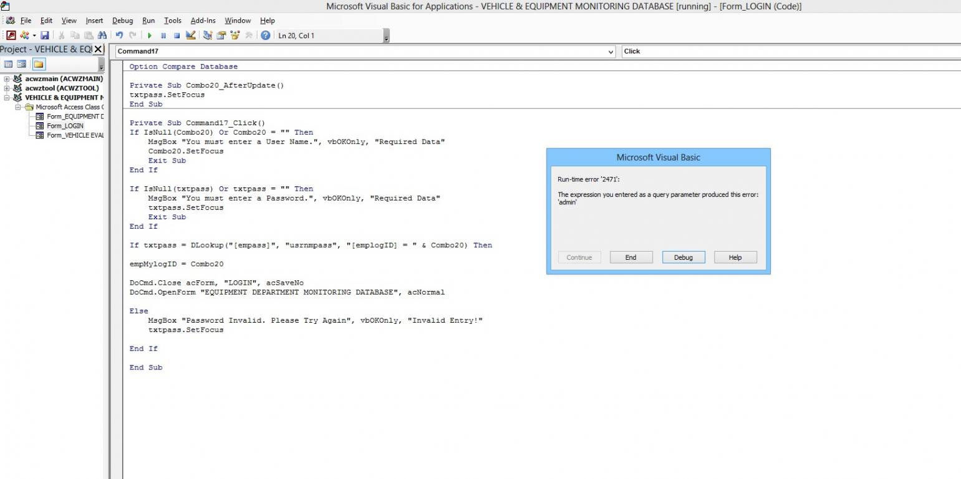Click Debug in the error dialog
This screenshot has height=479, width=961.
683,257
